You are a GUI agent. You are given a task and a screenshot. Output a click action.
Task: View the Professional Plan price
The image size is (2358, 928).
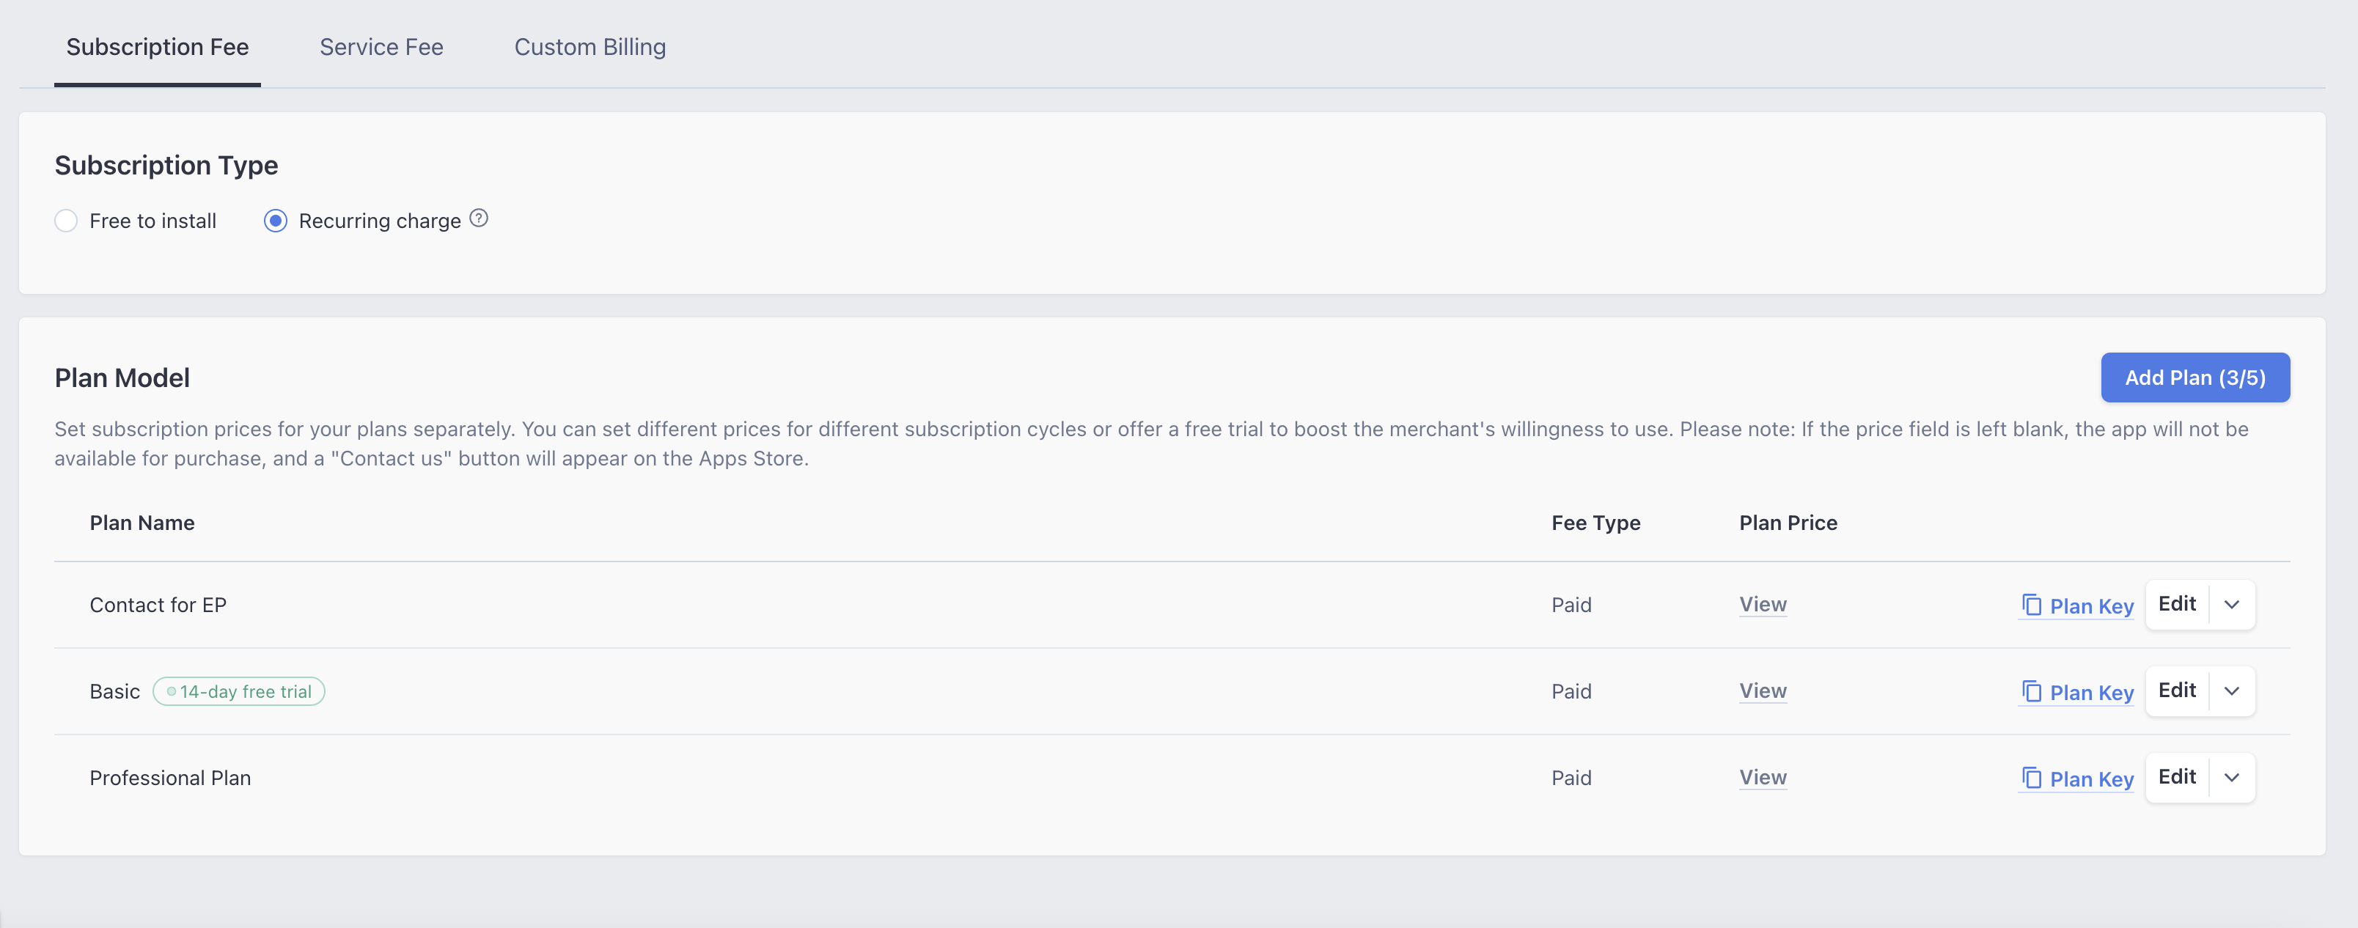[1762, 777]
